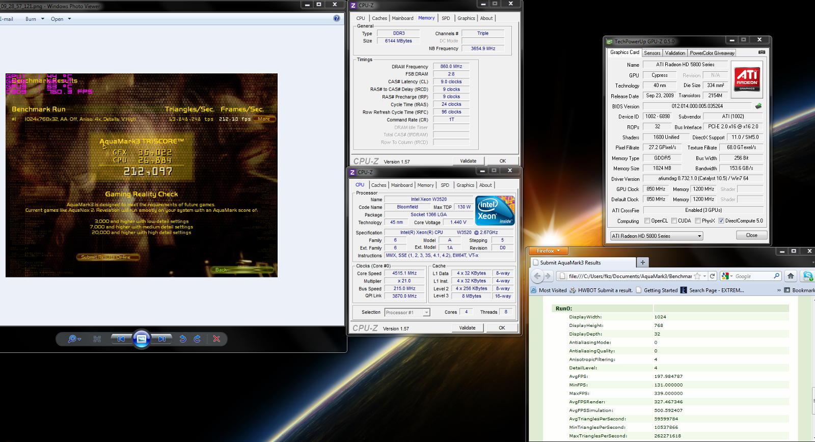Rotate photo counterclockwise

click(x=183, y=339)
